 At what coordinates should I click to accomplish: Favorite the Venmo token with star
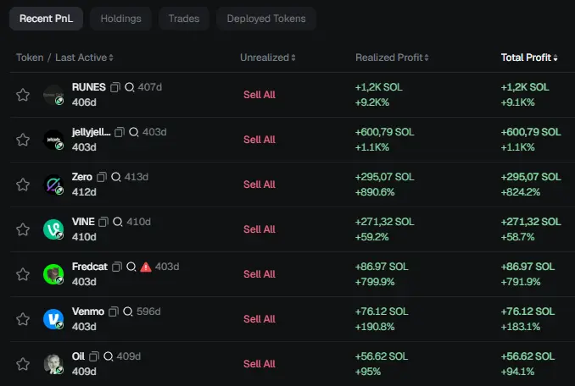click(x=23, y=319)
